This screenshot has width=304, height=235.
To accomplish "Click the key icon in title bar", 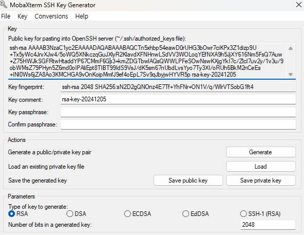I will pyautogui.click(x=4, y=4).
